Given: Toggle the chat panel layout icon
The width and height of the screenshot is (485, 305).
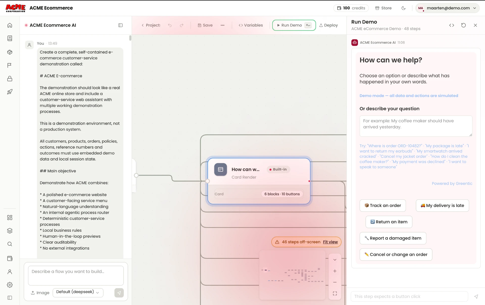Looking at the screenshot, I should click(x=120, y=25).
